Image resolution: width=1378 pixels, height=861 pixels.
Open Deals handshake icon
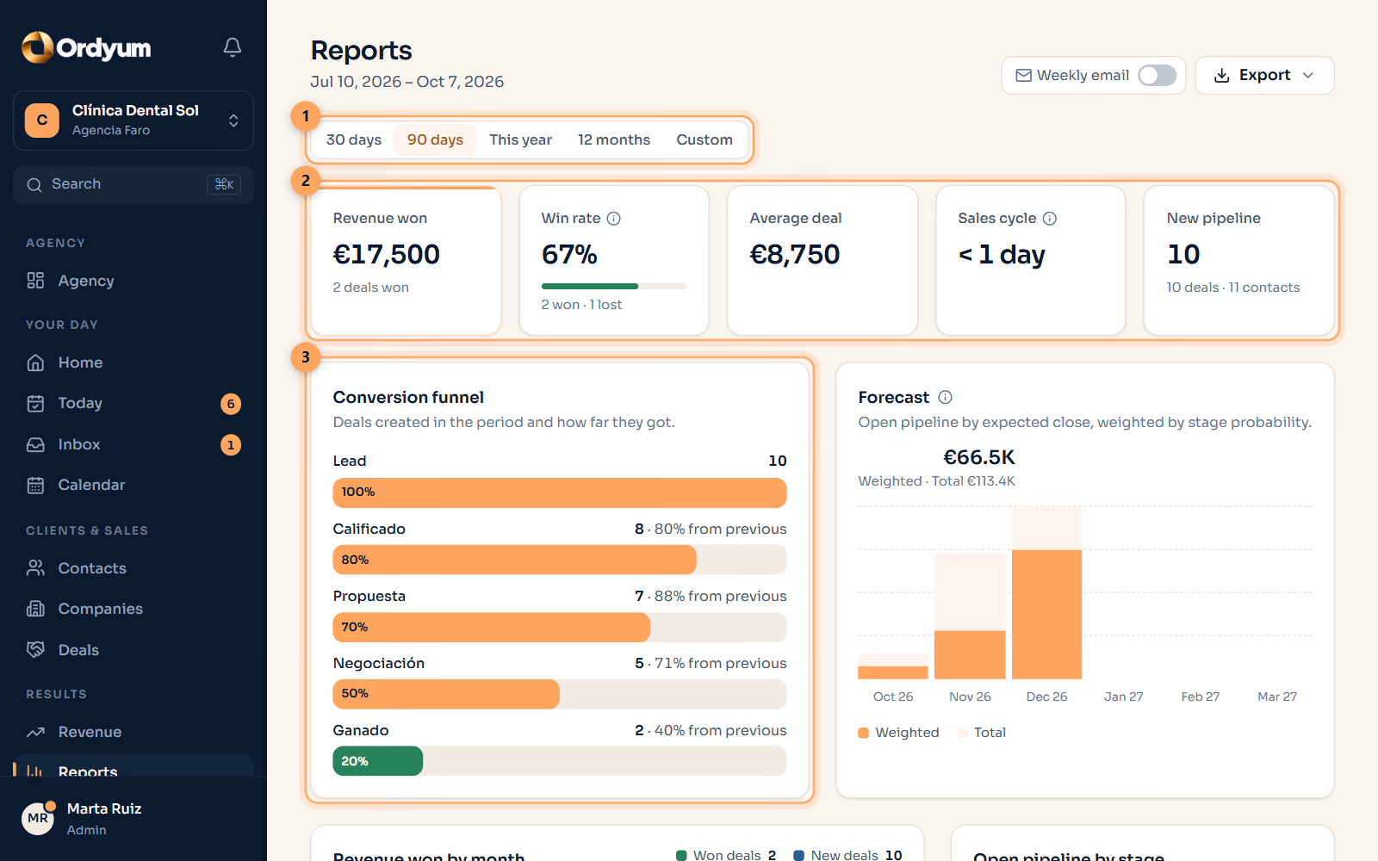35,650
